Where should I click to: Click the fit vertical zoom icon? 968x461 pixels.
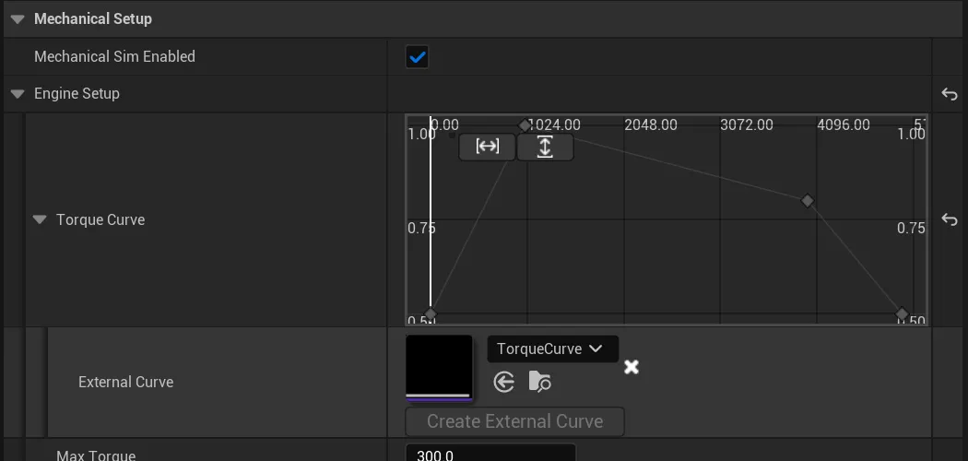[x=545, y=147]
